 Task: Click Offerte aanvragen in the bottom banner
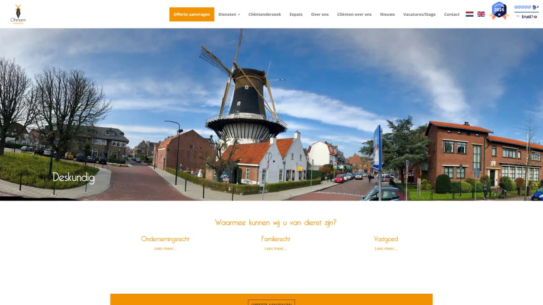coord(271,303)
